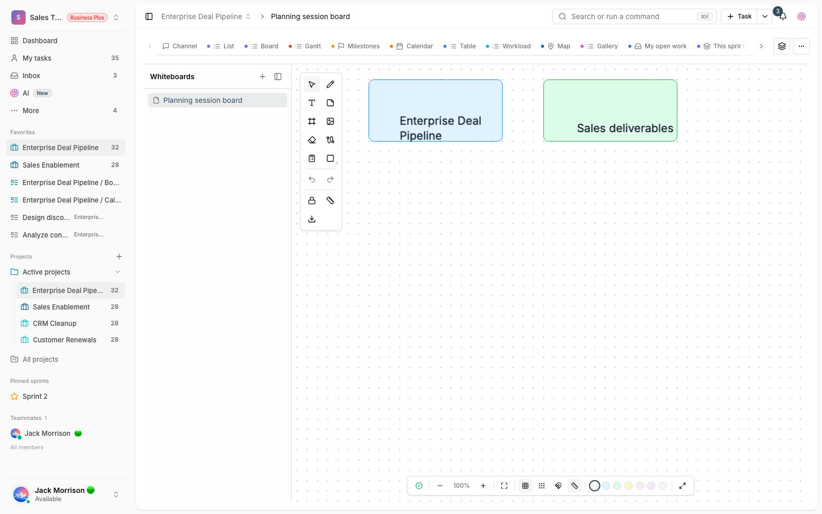Insert an image with the image tool
The width and height of the screenshot is (822, 514).
(330, 121)
